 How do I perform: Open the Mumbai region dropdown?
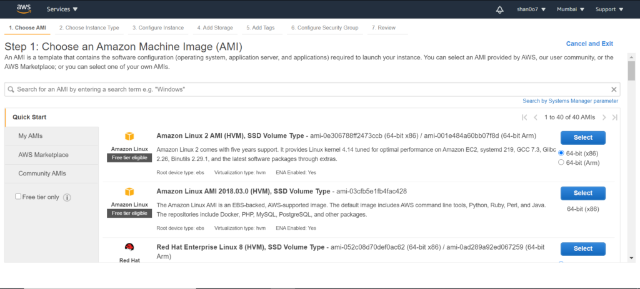click(x=571, y=9)
